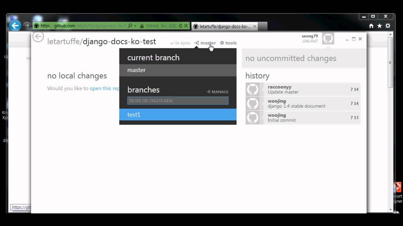Click the repository title 'django-docs-ko-test'
This screenshot has height=226, width=403.
tap(119, 41)
